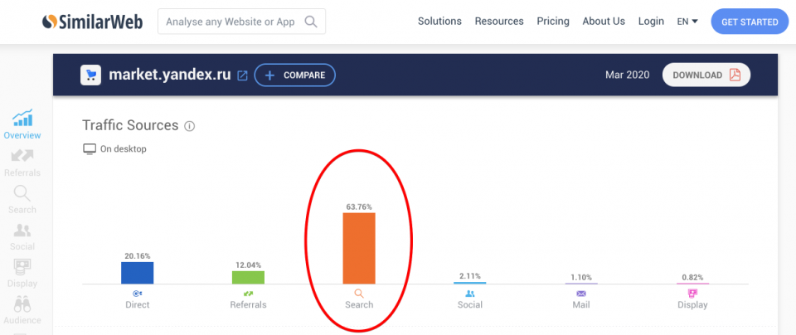The image size is (796, 335).
Task: Open the Solutions menu
Action: click(439, 22)
